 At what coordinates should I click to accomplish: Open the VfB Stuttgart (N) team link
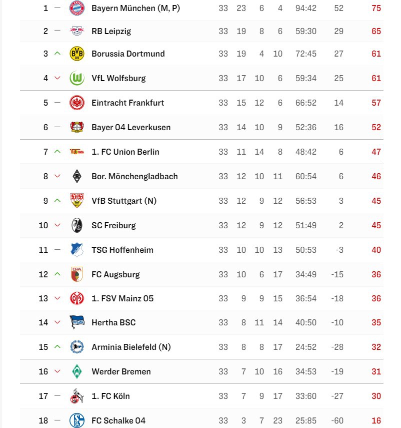tap(124, 201)
